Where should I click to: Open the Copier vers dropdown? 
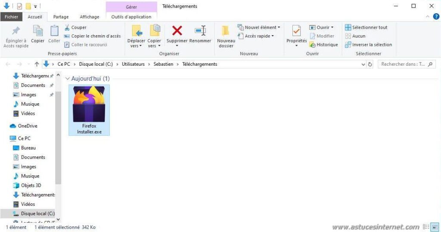(154, 43)
